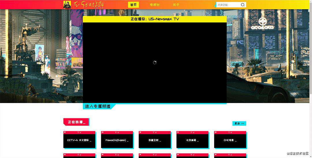The image size is (312, 158).
Task: Click the search magnifier icon
Action: point(243,5)
